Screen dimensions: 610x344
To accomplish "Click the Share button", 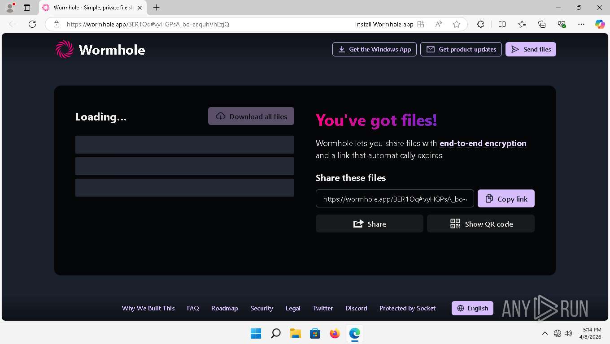I will tap(370, 224).
